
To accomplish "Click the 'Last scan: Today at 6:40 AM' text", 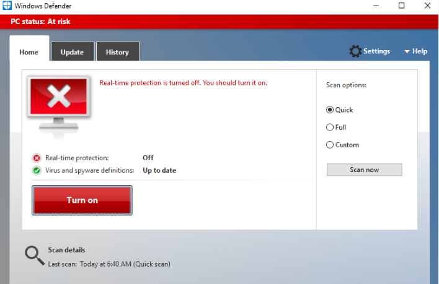I will pos(109,264).
